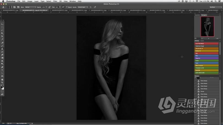Click the foreground color swatch
This screenshot has height=125, width=223.
pos(2,87)
